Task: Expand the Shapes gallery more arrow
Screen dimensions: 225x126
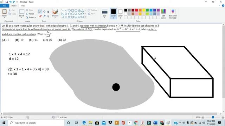Action: click(x=86, y=17)
